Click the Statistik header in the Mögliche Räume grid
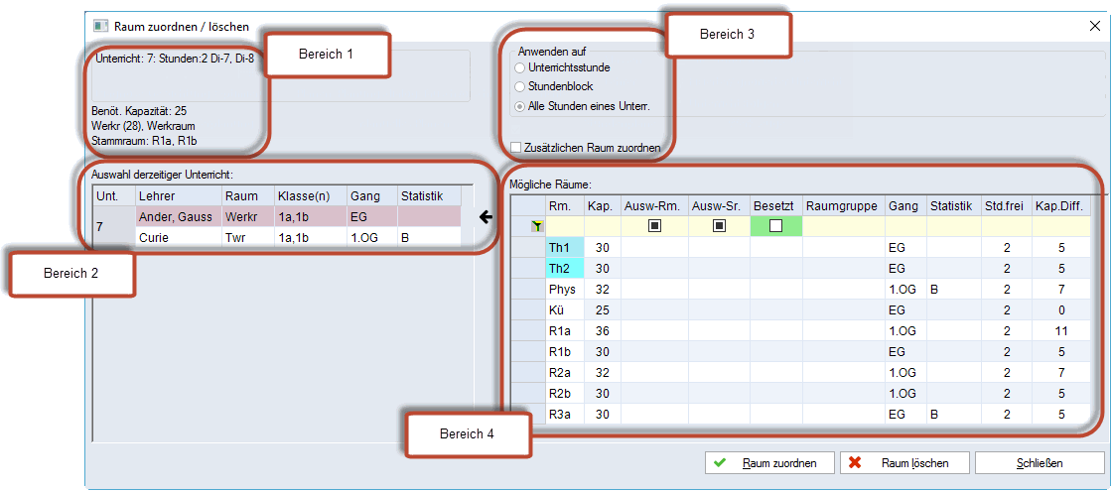The image size is (1111, 491). click(953, 206)
